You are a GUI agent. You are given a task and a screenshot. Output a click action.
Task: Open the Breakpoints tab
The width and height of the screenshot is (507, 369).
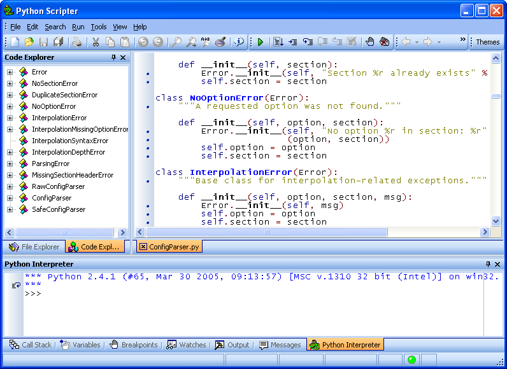133,345
